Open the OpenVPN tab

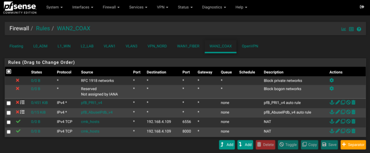coord(250,46)
